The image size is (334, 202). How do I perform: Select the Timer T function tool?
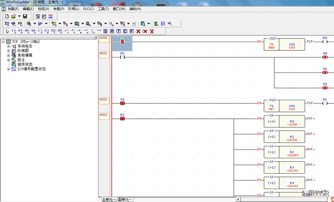tap(119, 31)
